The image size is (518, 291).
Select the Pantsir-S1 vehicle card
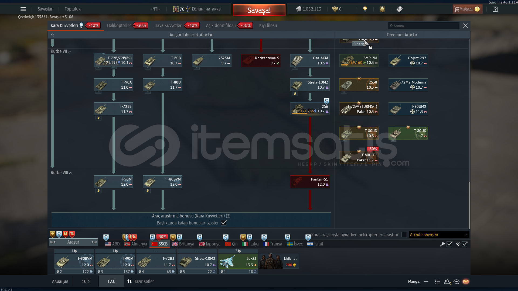pyautogui.click(x=310, y=182)
